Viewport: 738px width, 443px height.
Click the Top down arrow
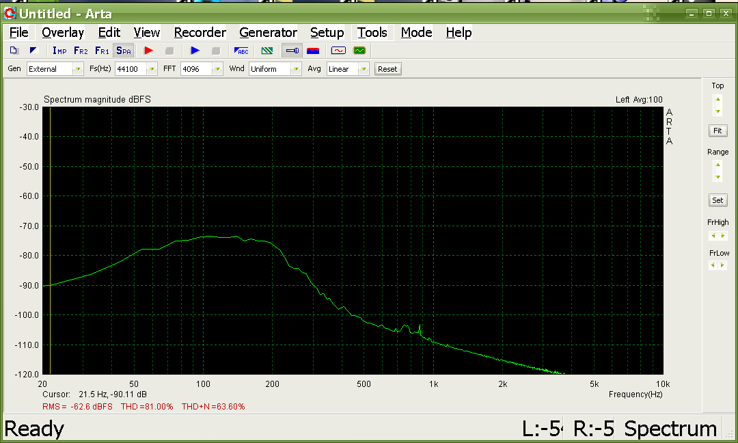pos(717,111)
